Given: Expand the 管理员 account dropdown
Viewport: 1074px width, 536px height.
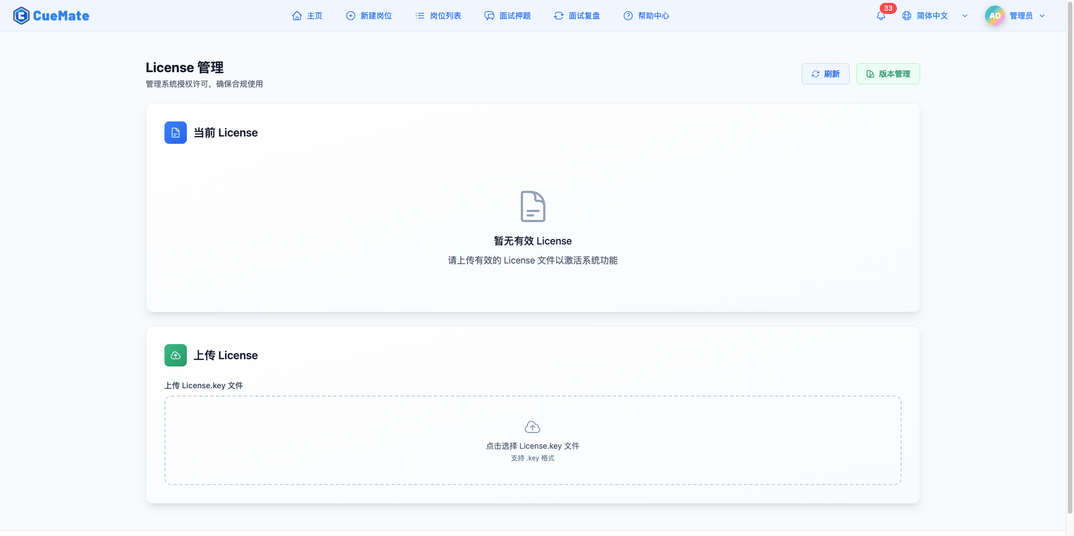Looking at the screenshot, I should [x=1042, y=16].
